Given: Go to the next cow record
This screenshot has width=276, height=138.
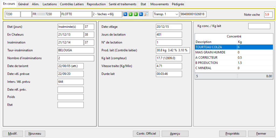Looking at the screenshot, I should (x=136, y=14).
